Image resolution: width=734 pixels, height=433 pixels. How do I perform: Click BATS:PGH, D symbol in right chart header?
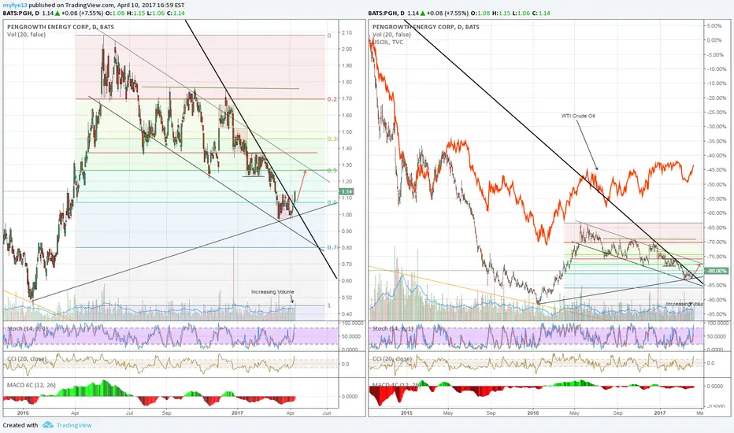click(386, 13)
